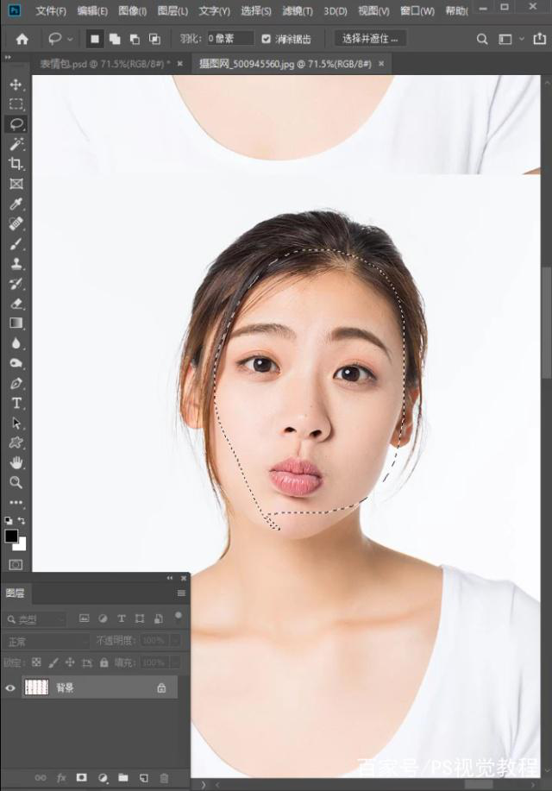Click Delete layer trash button

tap(164, 777)
